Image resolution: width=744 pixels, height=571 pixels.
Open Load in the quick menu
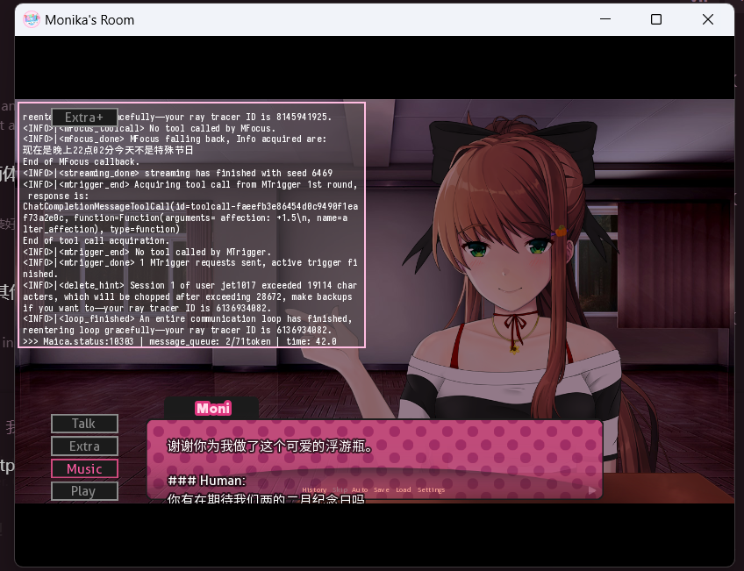pos(404,490)
